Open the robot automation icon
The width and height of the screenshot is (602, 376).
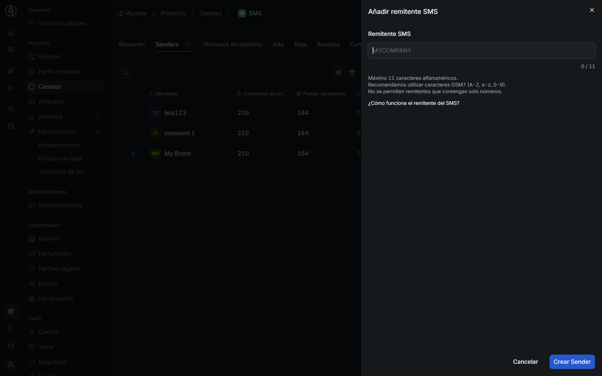[x=11, y=88]
